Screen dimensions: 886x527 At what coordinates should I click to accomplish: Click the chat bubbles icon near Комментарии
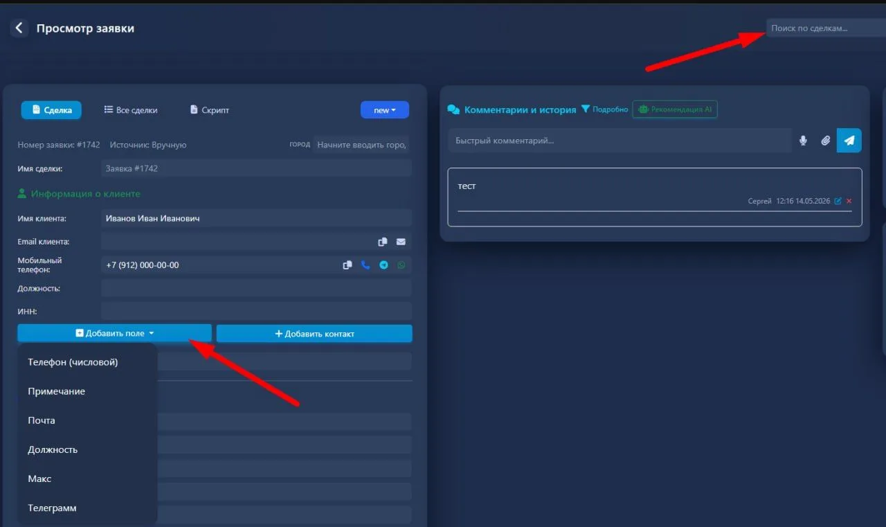453,109
